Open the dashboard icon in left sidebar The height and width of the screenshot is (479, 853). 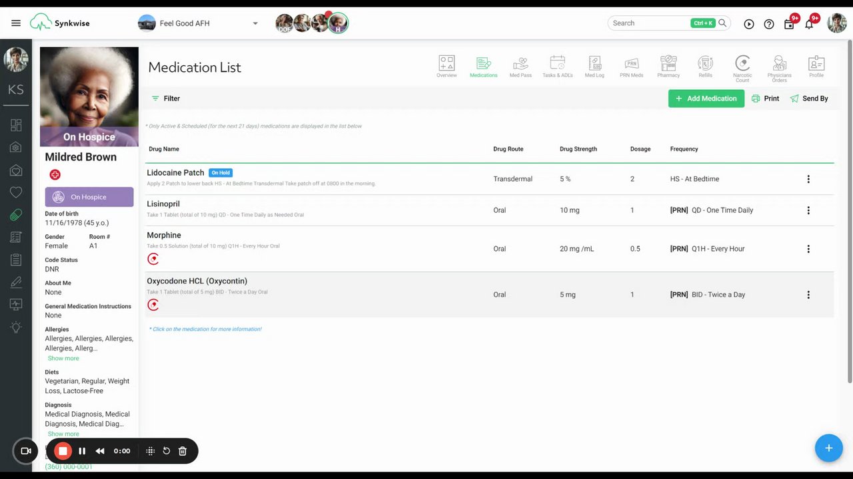pyautogui.click(x=16, y=125)
